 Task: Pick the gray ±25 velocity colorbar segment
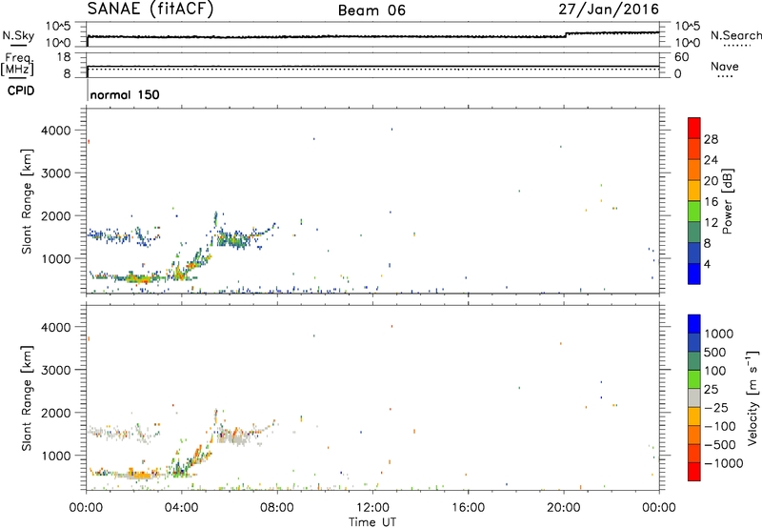[694, 397]
